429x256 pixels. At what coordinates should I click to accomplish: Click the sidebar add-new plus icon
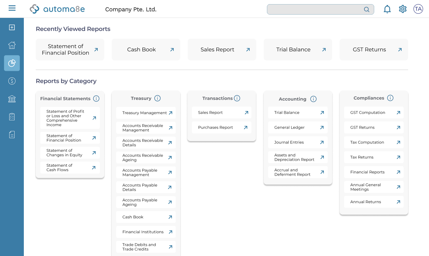(12, 27)
